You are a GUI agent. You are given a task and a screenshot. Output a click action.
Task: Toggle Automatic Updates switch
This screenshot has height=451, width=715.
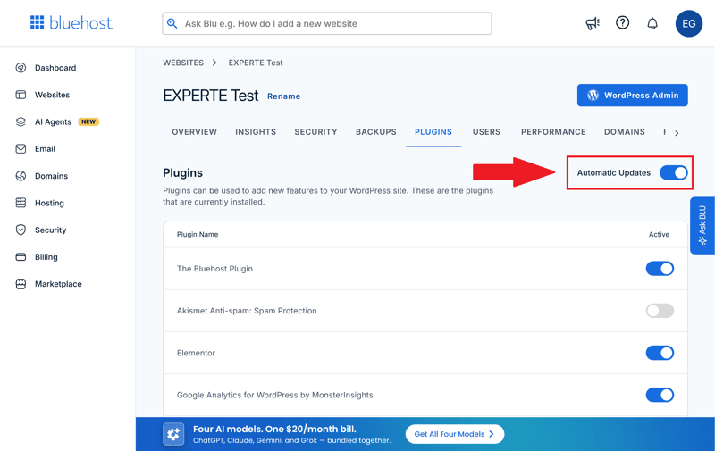pos(674,172)
